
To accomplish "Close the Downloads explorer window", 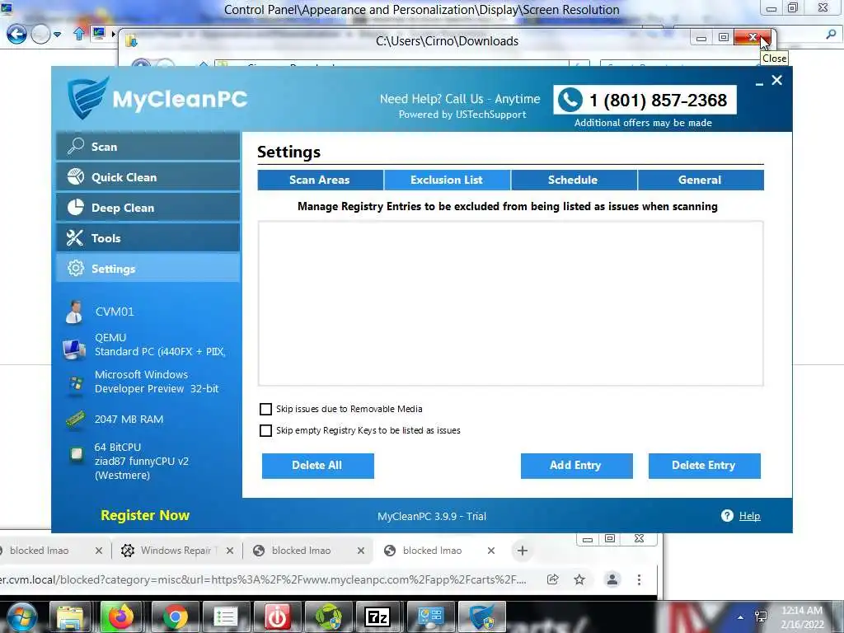I will coord(753,37).
